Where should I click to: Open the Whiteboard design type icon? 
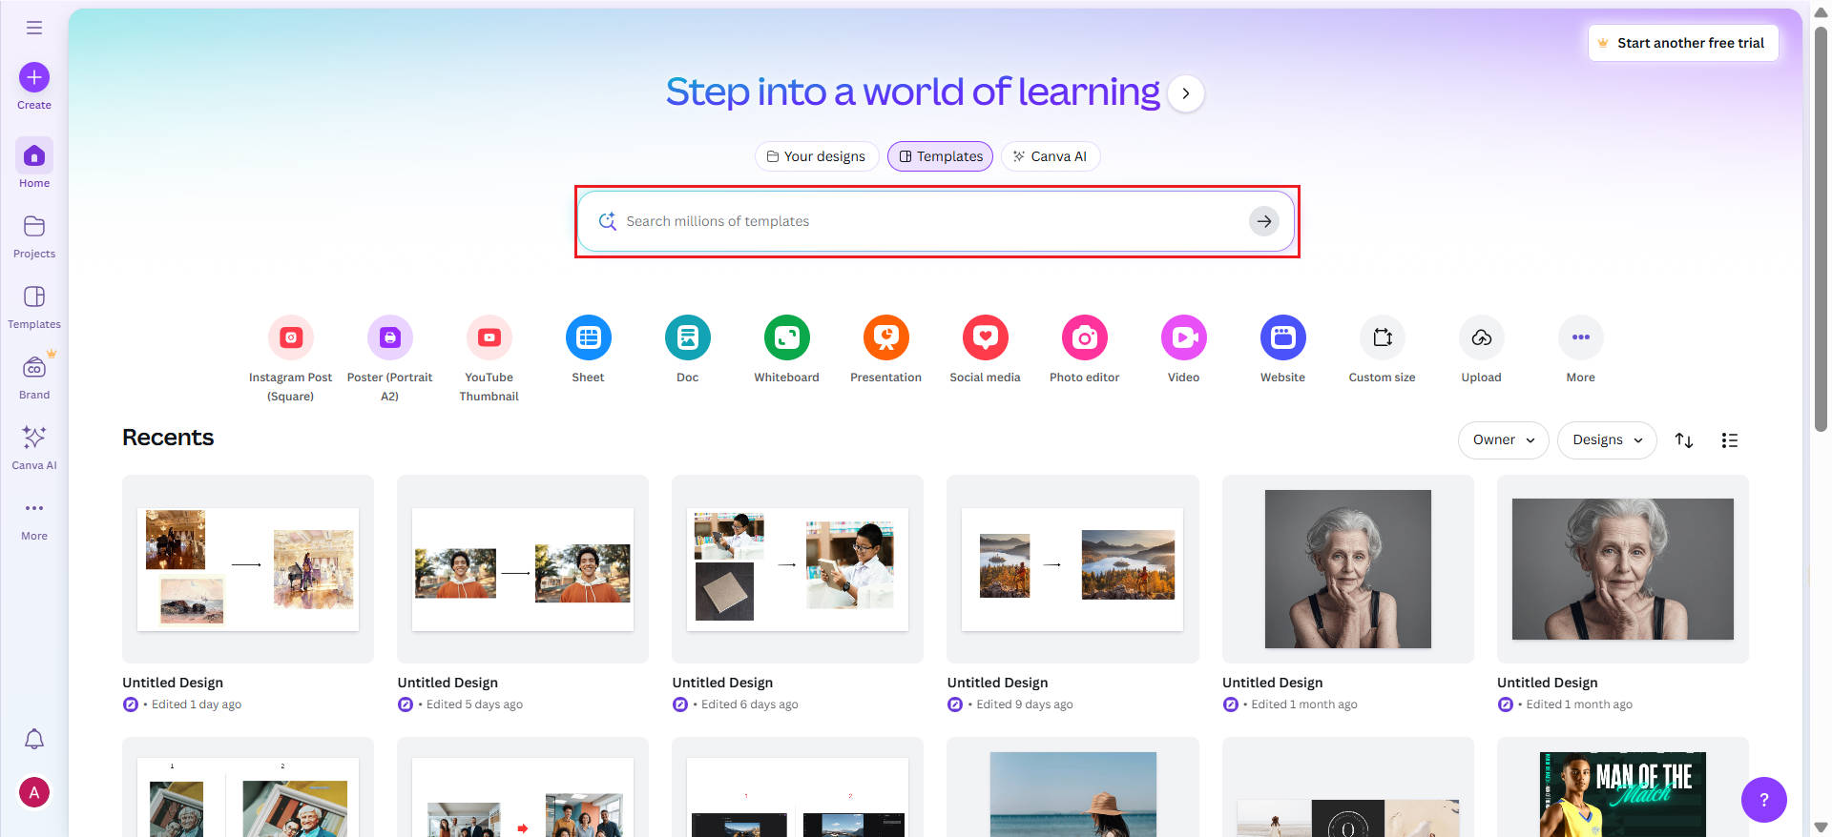[x=786, y=337]
